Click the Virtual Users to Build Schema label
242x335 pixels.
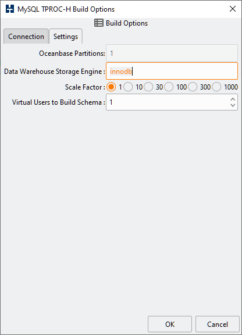58,102
